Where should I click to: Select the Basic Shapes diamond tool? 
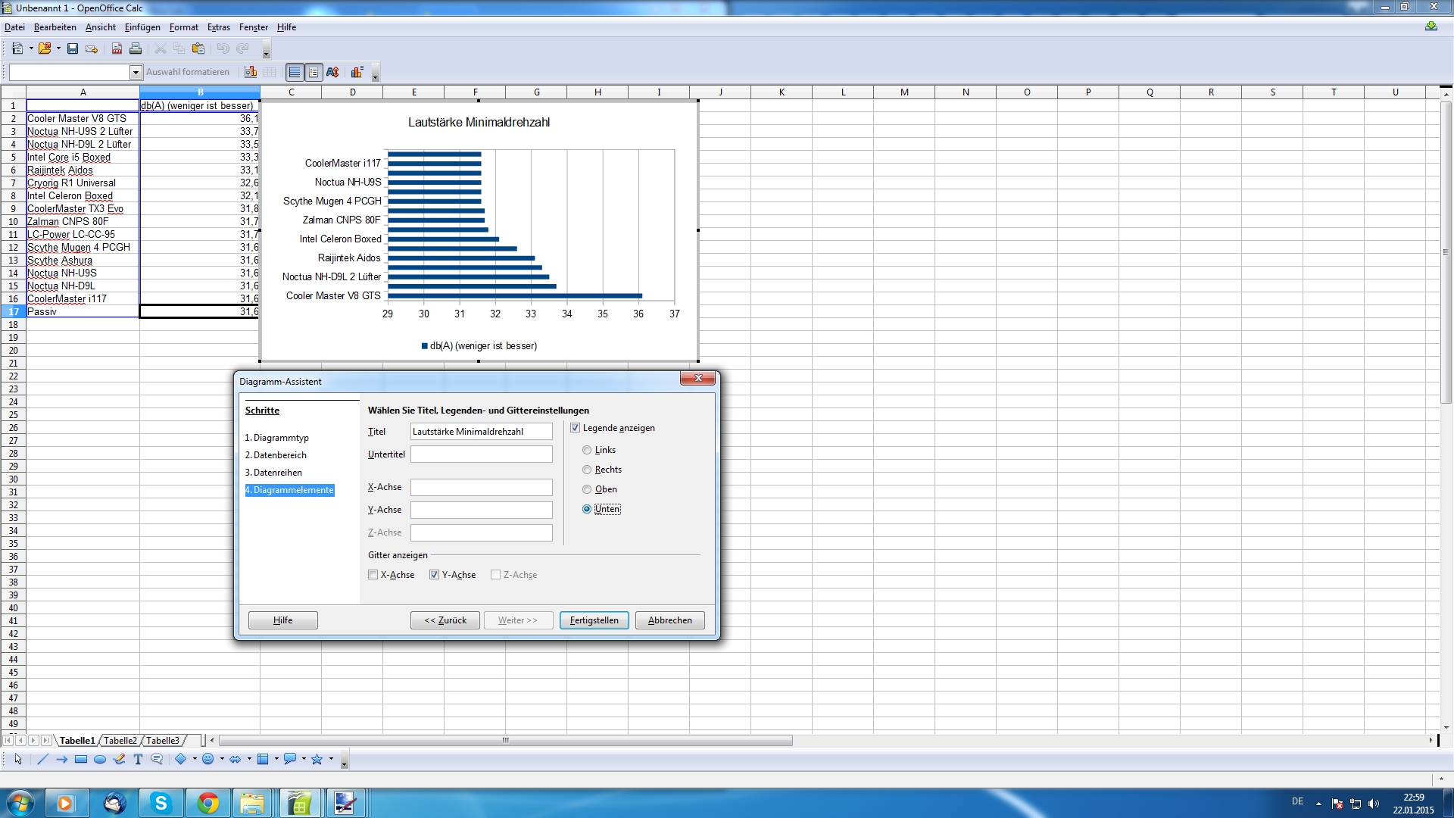tap(181, 759)
